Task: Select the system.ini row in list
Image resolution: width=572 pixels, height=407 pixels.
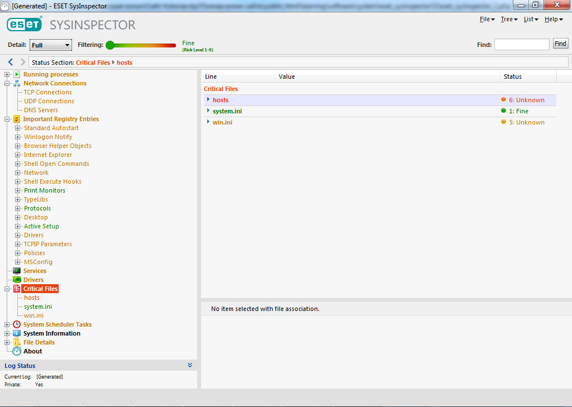Action: pyautogui.click(x=227, y=111)
